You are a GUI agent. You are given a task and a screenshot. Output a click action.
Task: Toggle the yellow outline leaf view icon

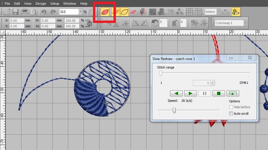point(124,12)
